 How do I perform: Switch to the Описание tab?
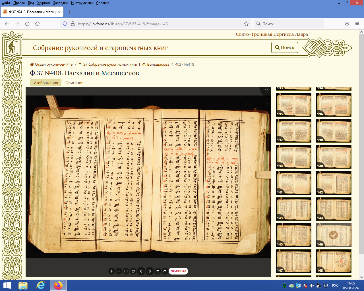(x=74, y=83)
